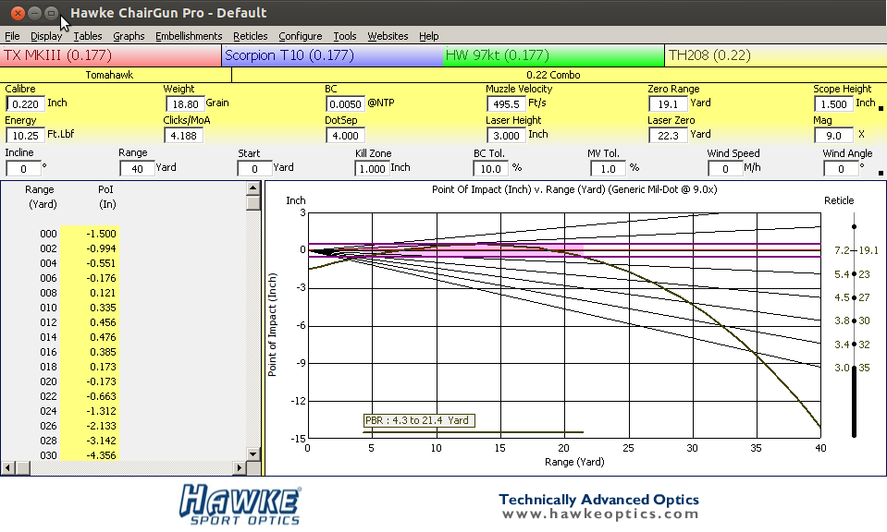Click the reticle mil-dot labeled 23
This screenshot has height=532, width=887.
(855, 274)
